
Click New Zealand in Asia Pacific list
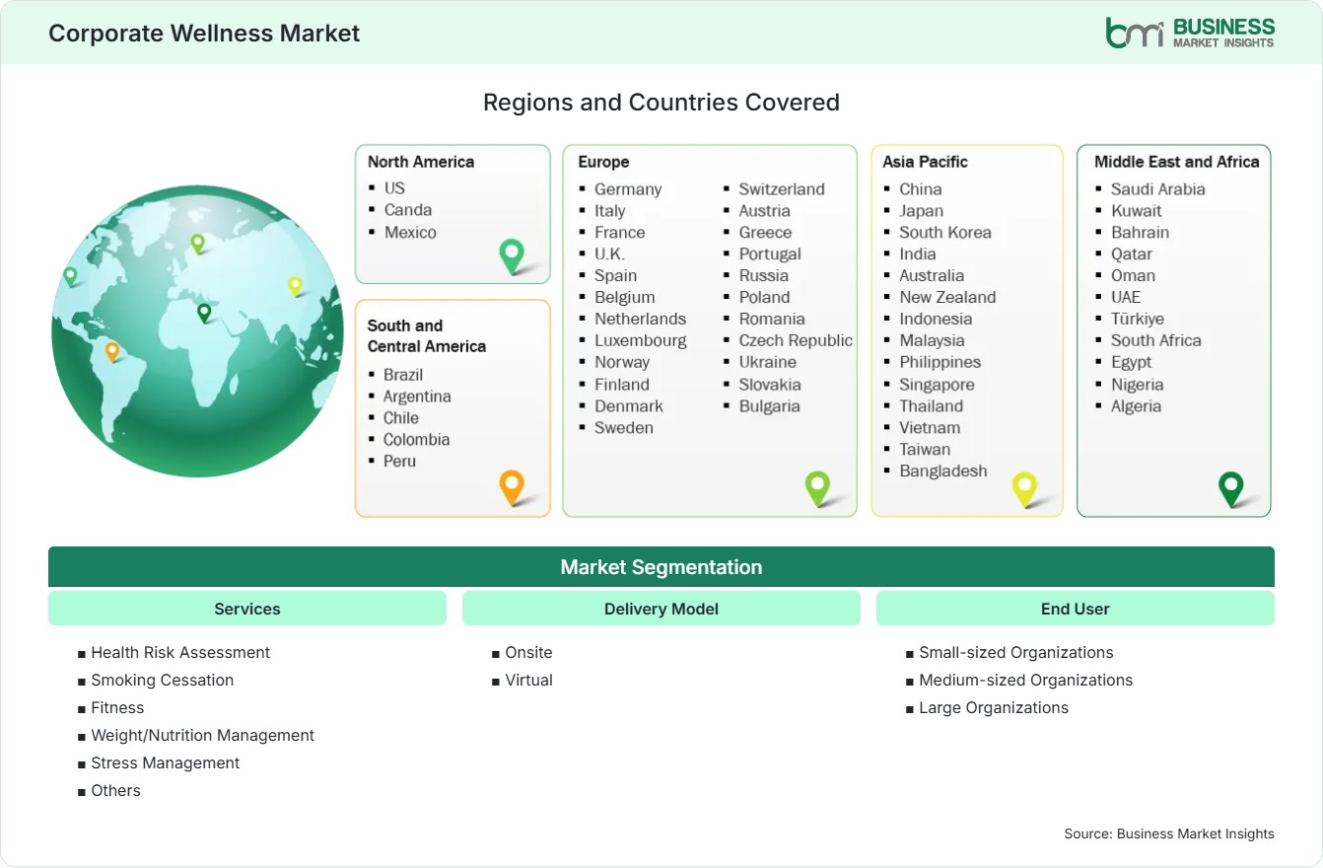pos(947,297)
